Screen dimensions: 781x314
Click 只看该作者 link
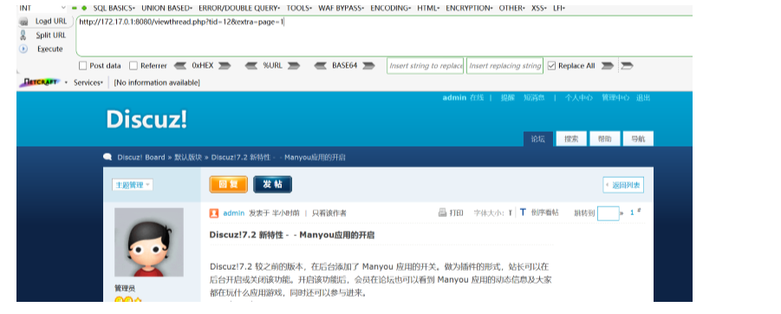point(329,213)
